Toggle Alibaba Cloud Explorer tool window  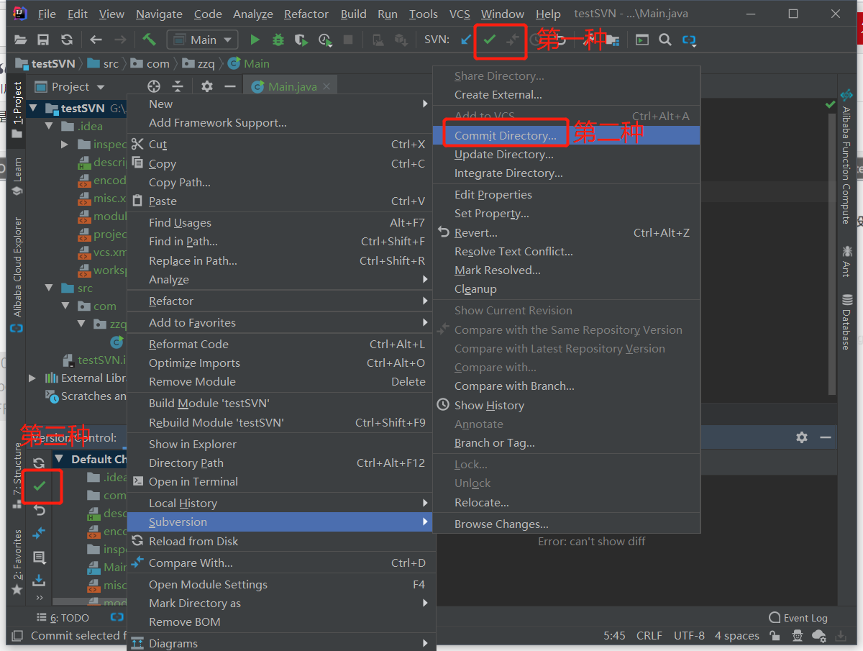[17, 274]
